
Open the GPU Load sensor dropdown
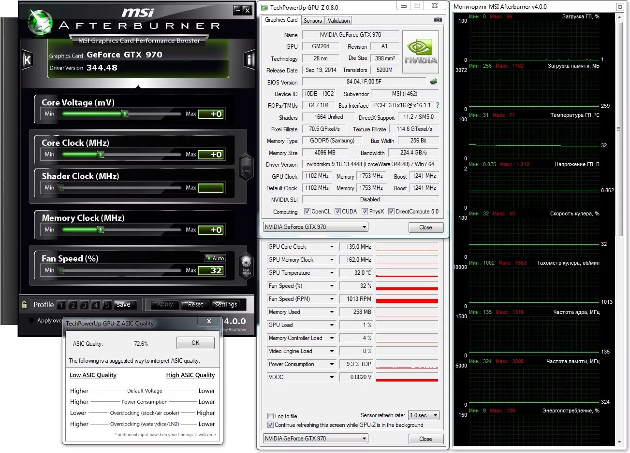[x=332, y=325]
